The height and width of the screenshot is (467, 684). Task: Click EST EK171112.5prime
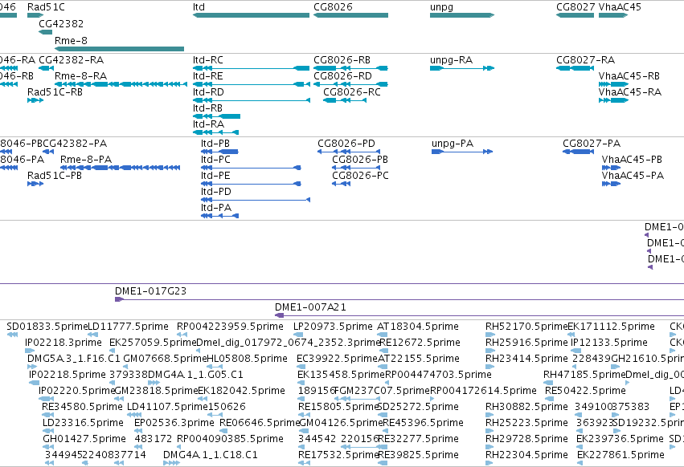pyautogui.click(x=571, y=335)
